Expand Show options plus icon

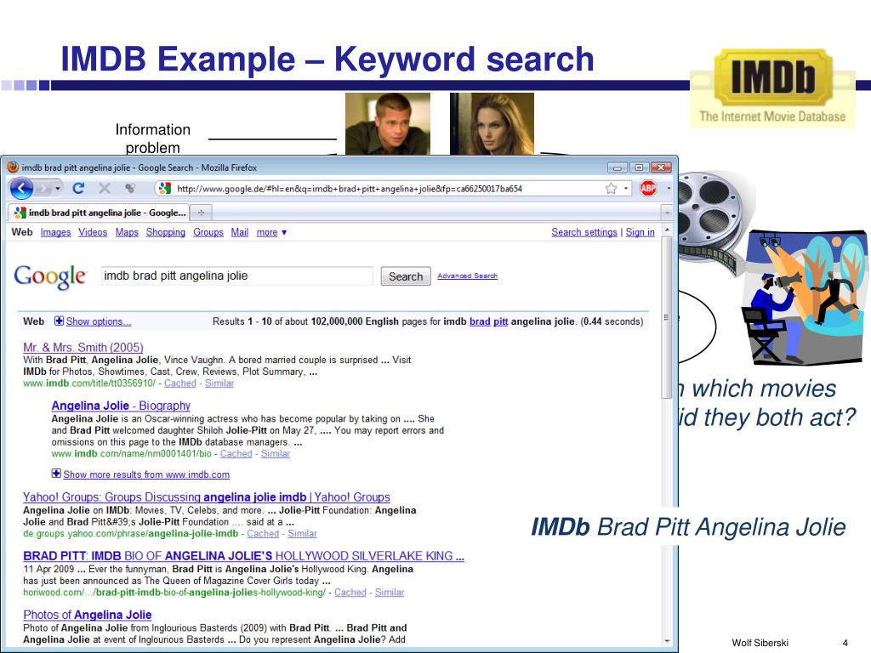(x=59, y=321)
